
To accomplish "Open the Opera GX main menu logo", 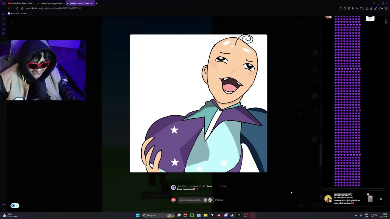I will (4, 3).
